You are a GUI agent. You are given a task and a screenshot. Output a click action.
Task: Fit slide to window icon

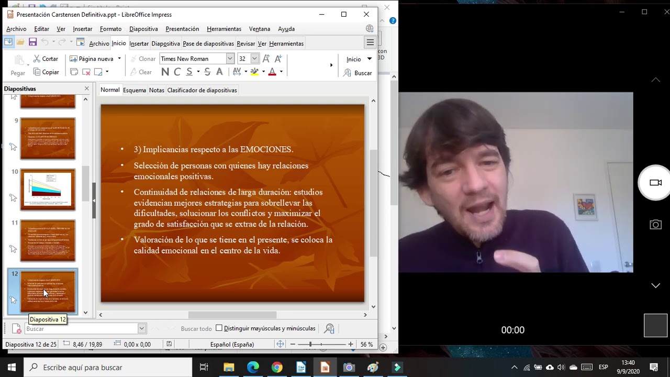pos(280,344)
